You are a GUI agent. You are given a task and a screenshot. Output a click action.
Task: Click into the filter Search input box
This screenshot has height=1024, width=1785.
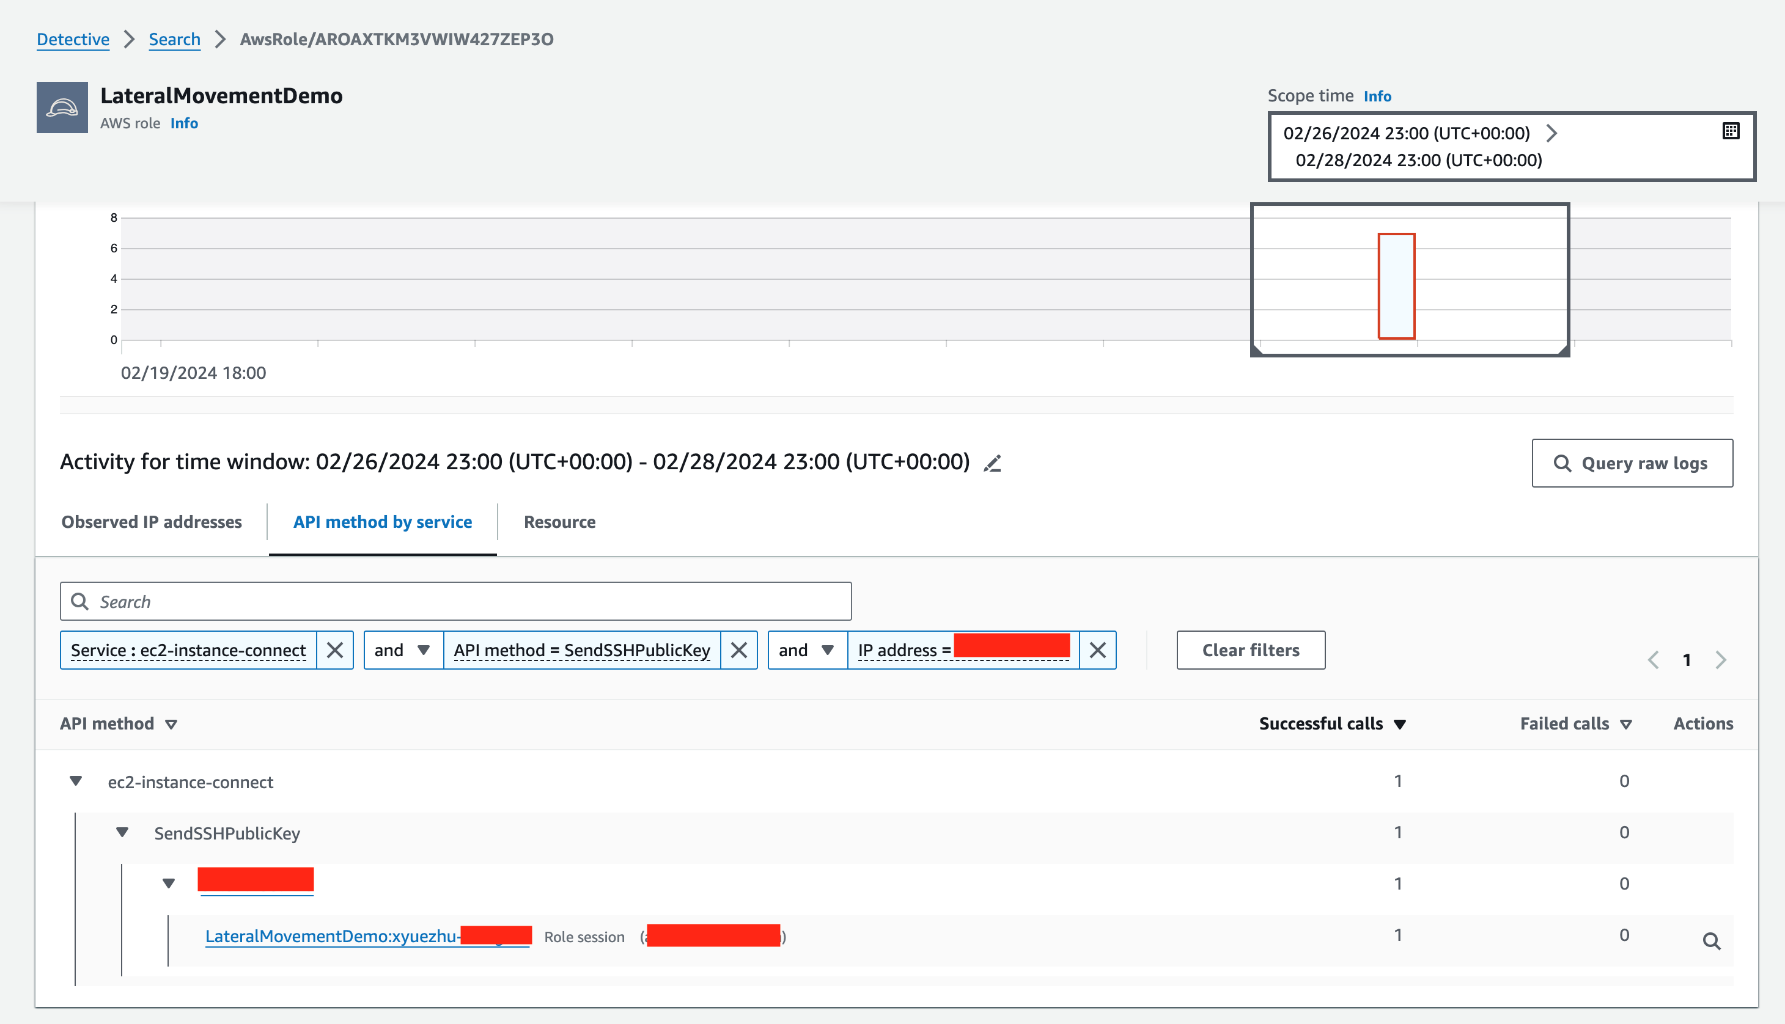(x=455, y=601)
